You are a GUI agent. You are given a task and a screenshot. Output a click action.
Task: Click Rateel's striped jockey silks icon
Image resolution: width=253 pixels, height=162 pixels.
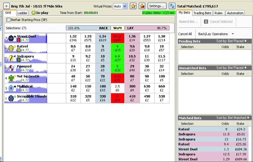click(x=11, y=48)
